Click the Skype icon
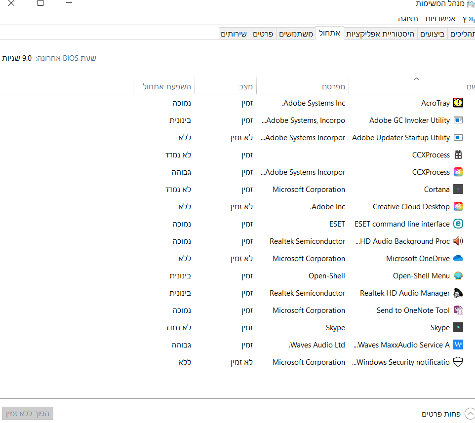Viewport: 475px width, 423px height. point(458,327)
